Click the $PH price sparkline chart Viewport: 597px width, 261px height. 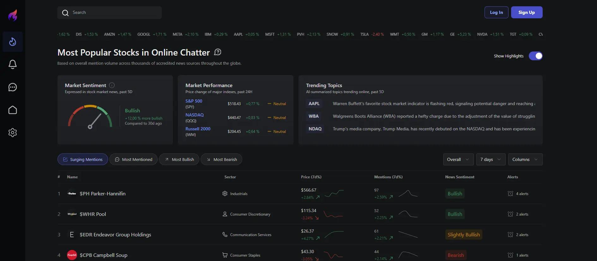tap(334, 193)
